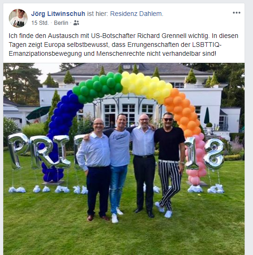This screenshot has width=253, height=255.
Task: Visit the Residenz Dahlem location page
Action: (137, 14)
